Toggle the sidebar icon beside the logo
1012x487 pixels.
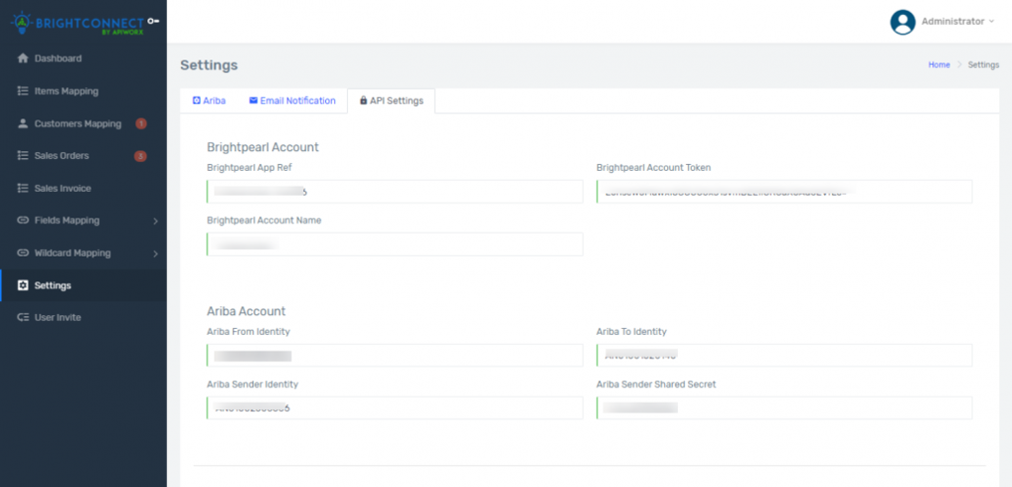click(153, 22)
